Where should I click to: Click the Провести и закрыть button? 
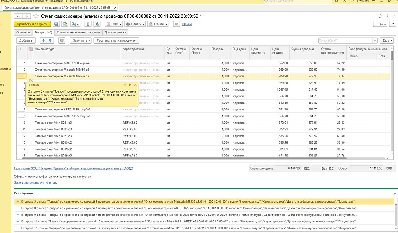click(x=32, y=24)
